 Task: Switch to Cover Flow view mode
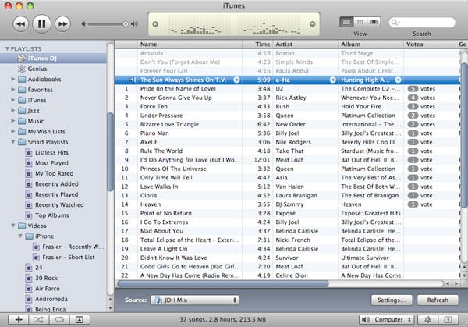pyautogui.click(x=374, y=22)
